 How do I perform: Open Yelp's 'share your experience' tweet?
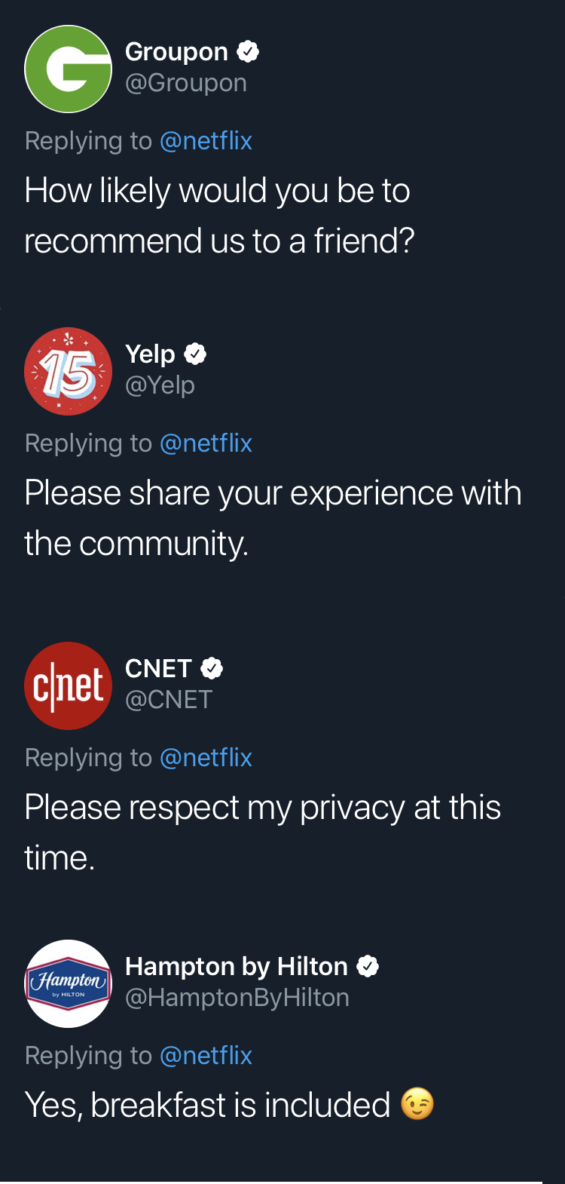click(273, 518)
